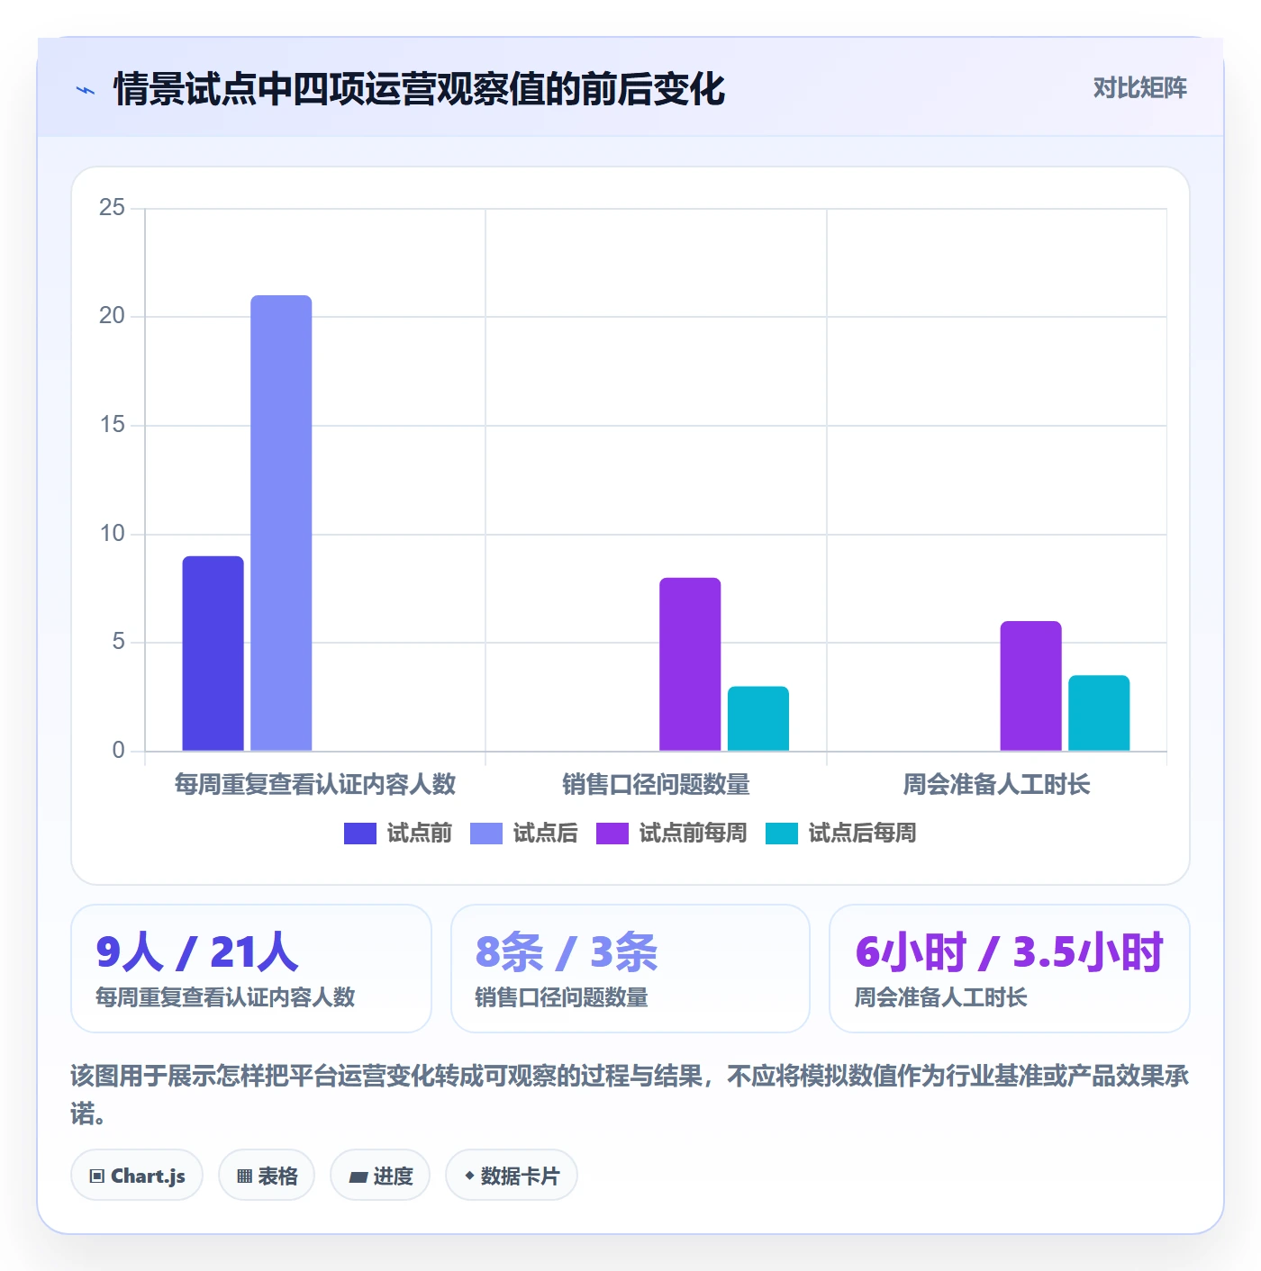Click the bar icon in 进度 chip
This screenshot has height=1271, width=1261.
coord(358,1177)
